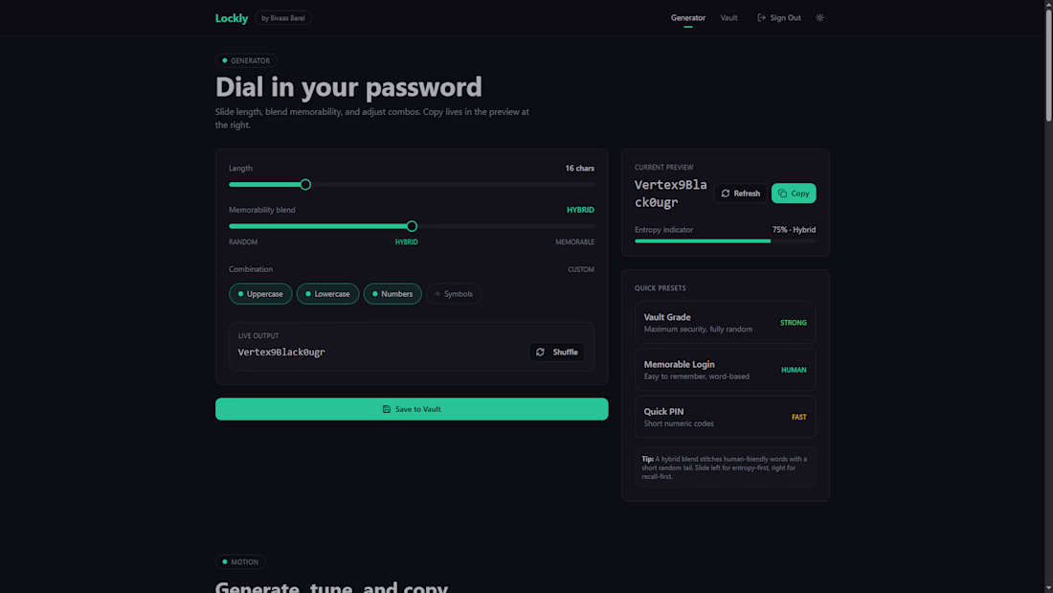Click the Lockly logo link
The width and height of the screenshot is (1053, 593).
click(x=232, y=18)
